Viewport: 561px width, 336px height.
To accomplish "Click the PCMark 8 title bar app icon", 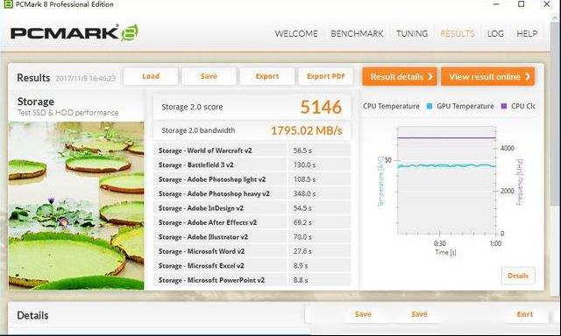I will pos(8,4).
